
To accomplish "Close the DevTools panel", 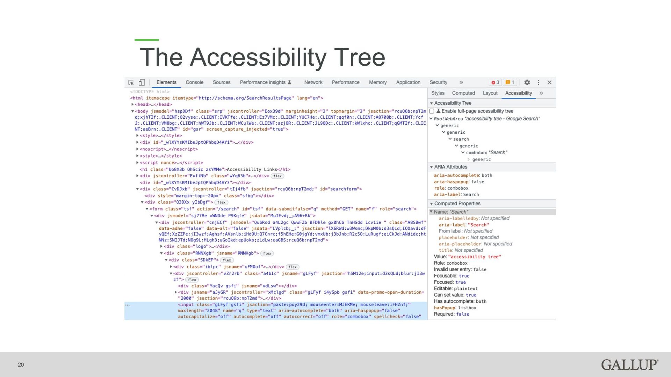I will pos(549,82).
